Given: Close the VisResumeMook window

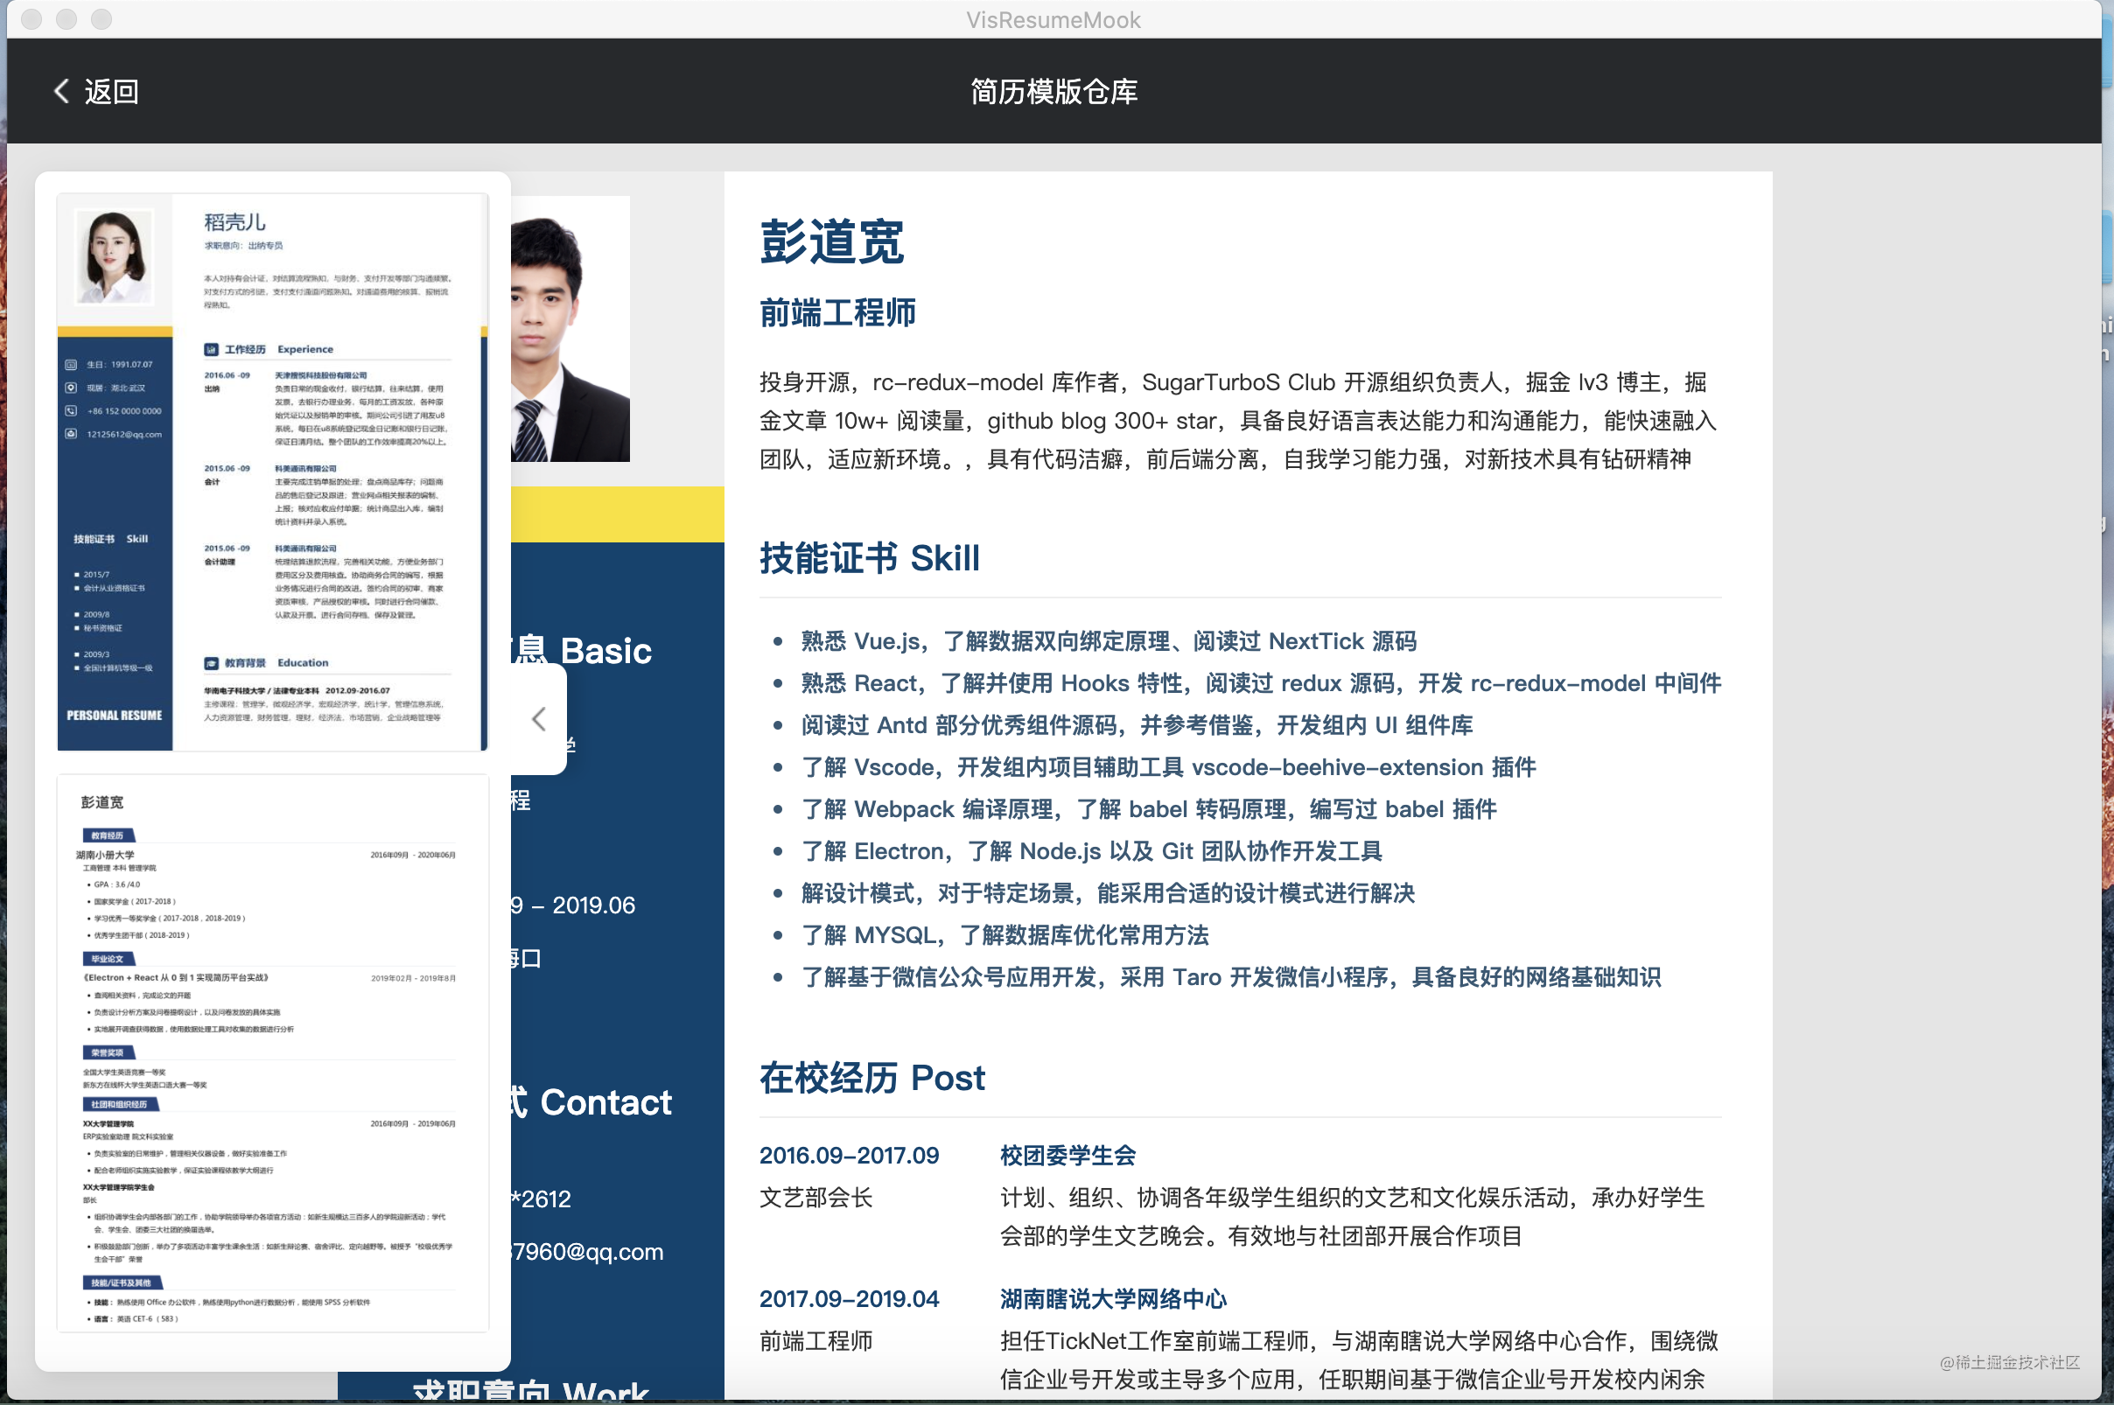Looking at the screenshot, I should coord(31,19).
